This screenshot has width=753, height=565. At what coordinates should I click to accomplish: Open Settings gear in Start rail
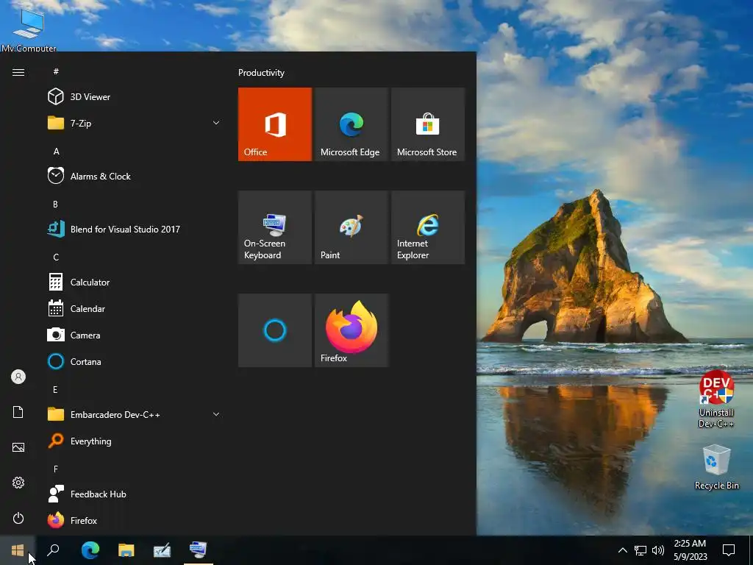18,483
